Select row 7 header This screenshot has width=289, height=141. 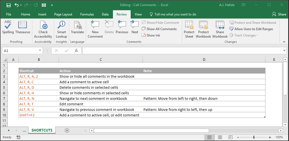4,98
